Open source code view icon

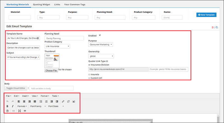[x=13, y=111]
